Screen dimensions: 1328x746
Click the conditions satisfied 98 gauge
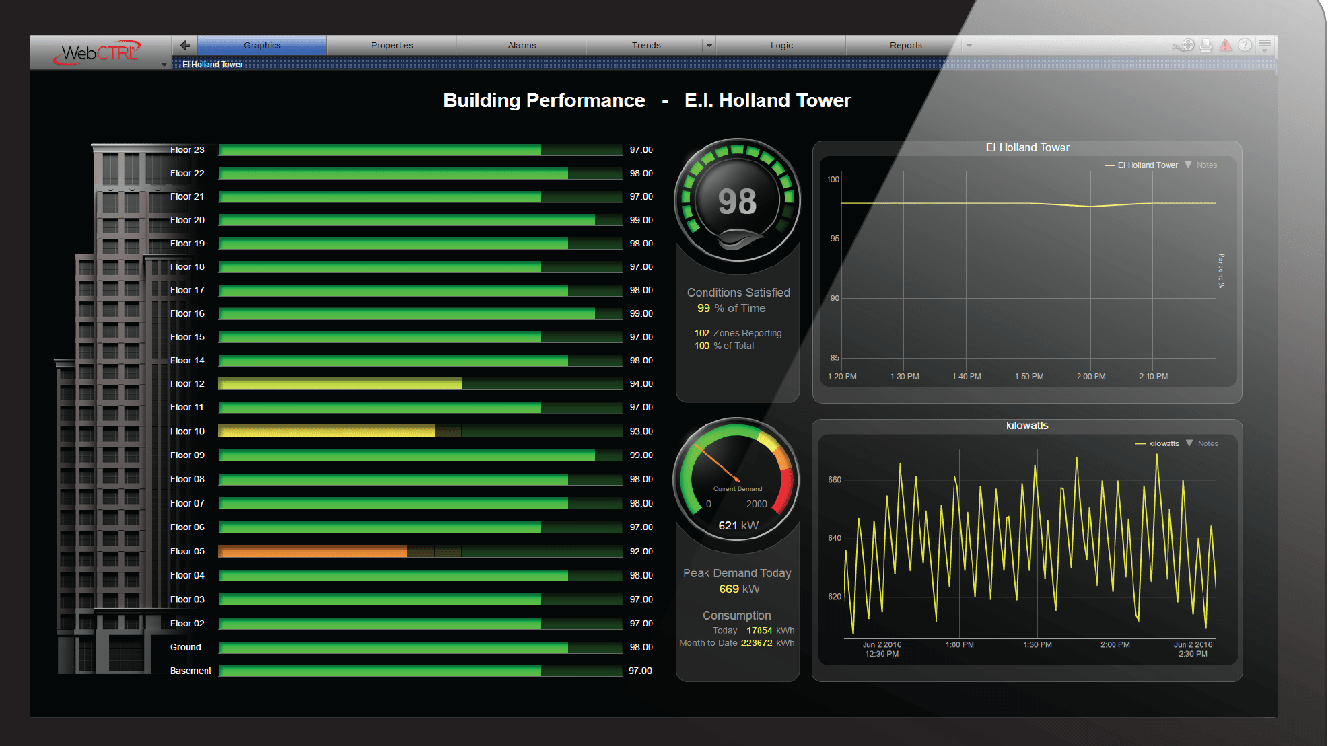click(x=738, y=200)
